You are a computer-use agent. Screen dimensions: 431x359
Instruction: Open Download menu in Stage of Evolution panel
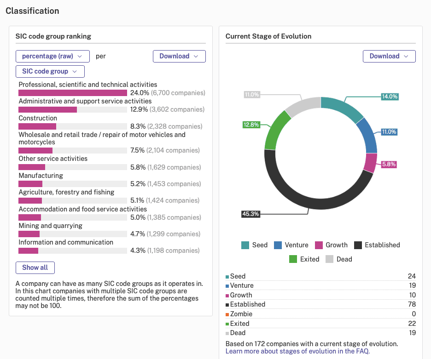pyautogui.click(x=389, y=56)
